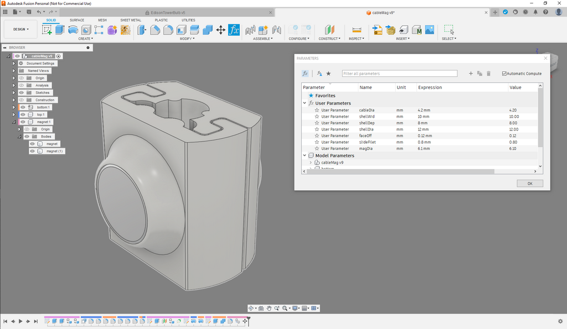Expand the Sketches folder in browser
The image size is (567, 329).
click(14, 92)
